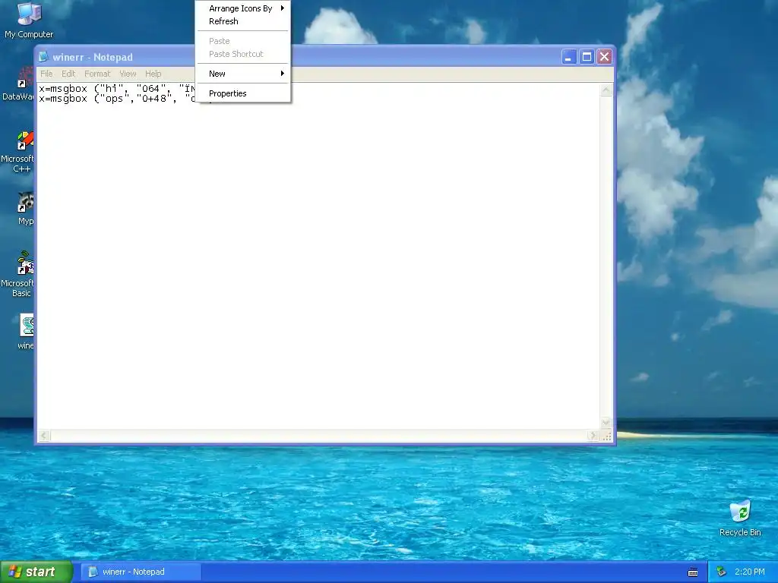Open Notepad's Edit menu
This screenshot has width=778, height=583.
pos(68,74)
